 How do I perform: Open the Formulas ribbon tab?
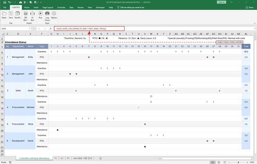(x=62, y=7)
